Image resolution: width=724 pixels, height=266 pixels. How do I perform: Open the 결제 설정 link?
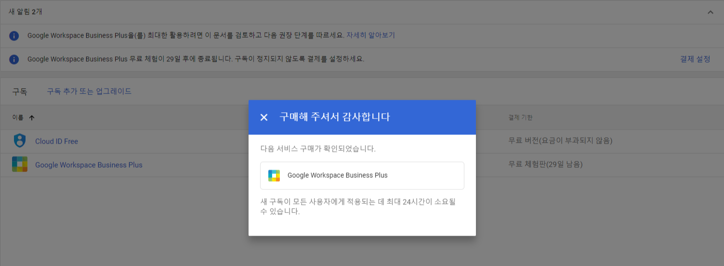click(695, 59)
